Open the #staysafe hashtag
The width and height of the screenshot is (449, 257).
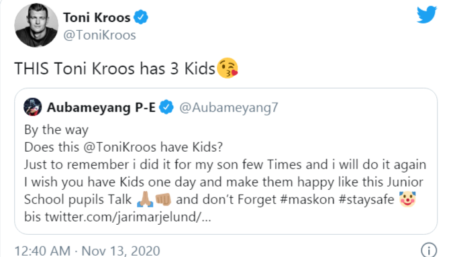tap(366, 200)
